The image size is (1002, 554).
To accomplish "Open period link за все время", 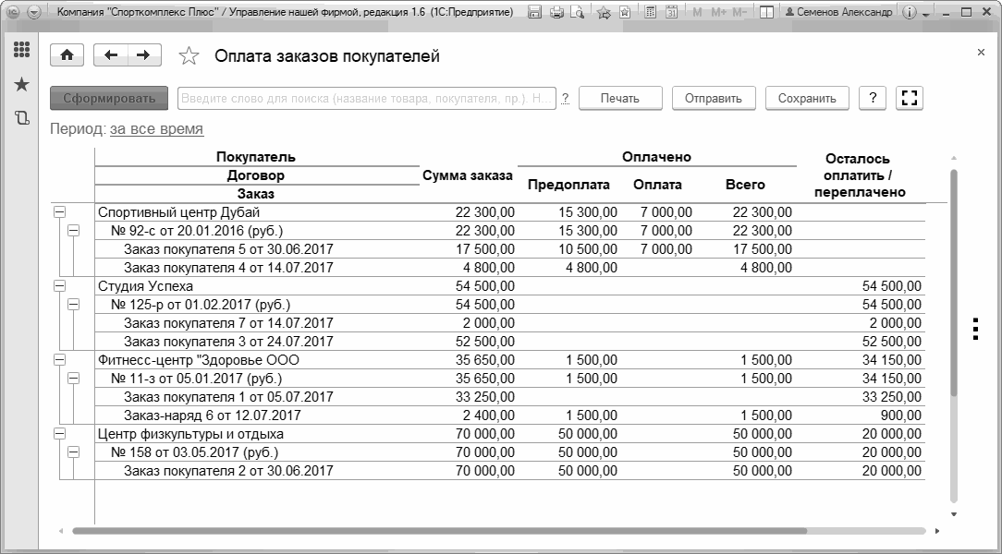I will [x=156, y=129].
